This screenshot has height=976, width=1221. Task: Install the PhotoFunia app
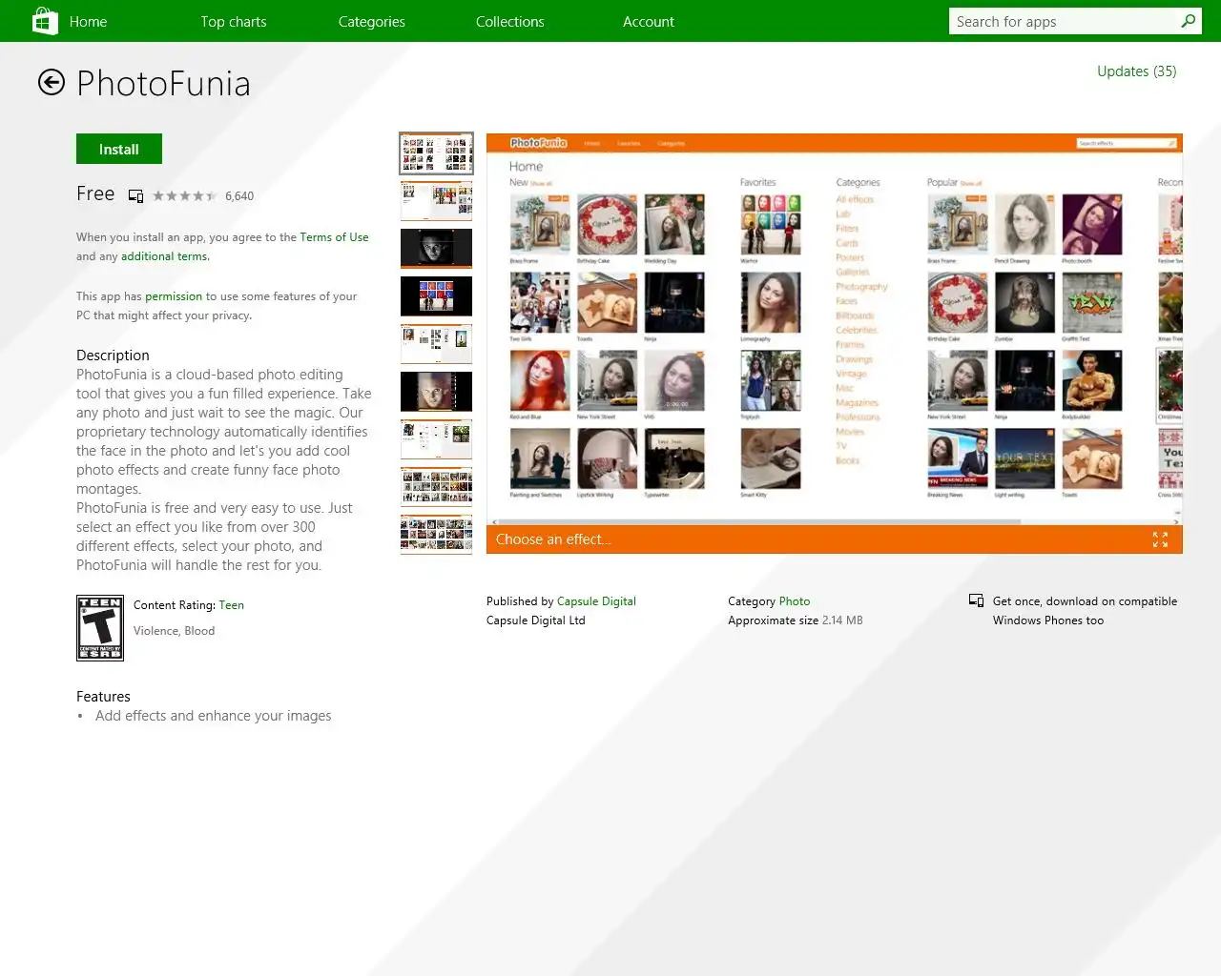119,149
